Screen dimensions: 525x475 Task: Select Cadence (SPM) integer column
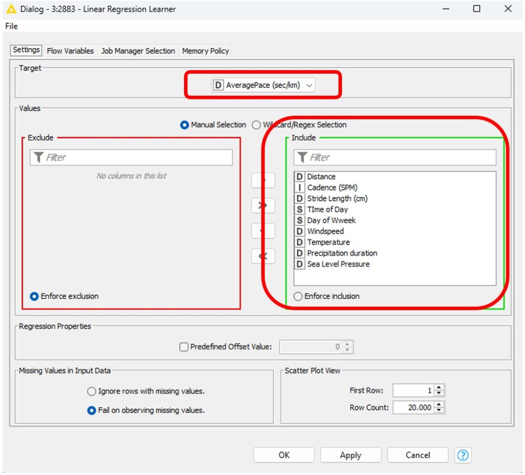tap(332, 188)
